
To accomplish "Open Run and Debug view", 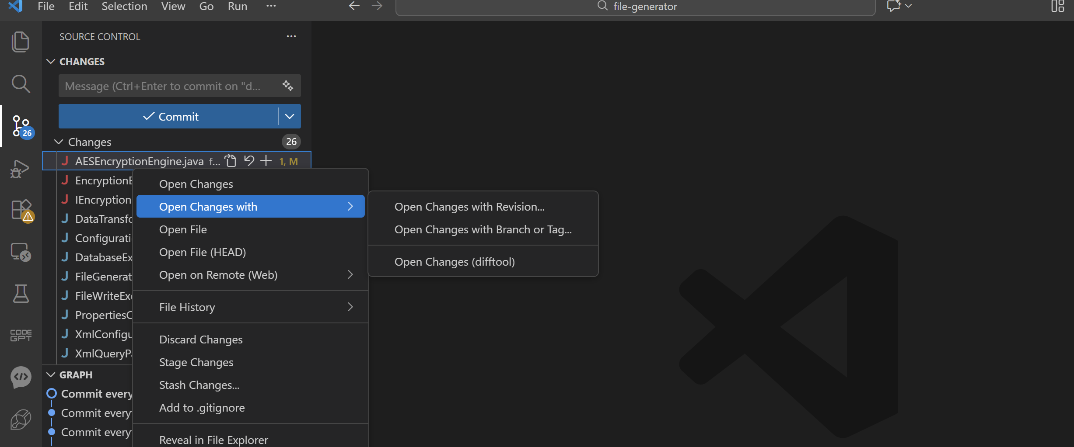I will [x=20, y=169].
